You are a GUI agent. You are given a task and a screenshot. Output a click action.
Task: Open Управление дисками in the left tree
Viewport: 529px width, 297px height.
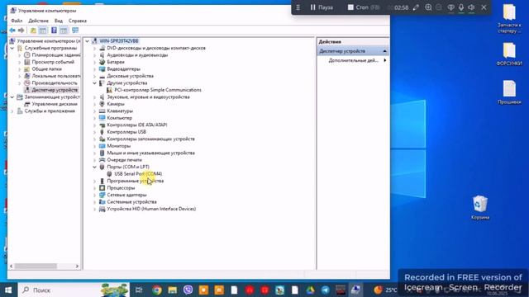pyautogui.click(x=55, y=104)
